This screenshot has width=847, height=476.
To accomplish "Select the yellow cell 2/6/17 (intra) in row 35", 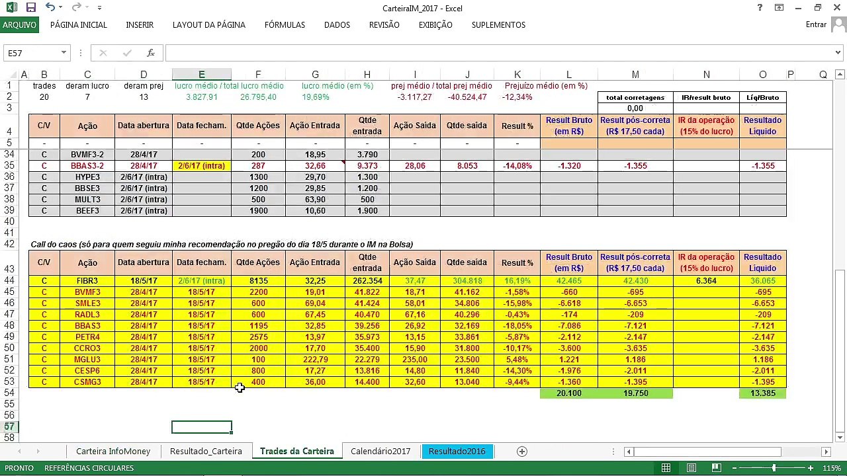I will 201,166.
